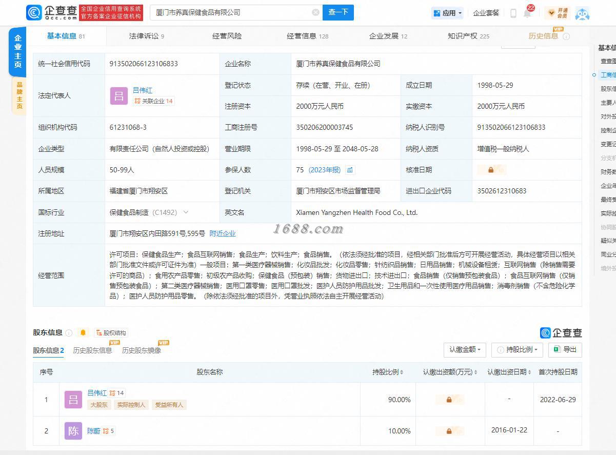The width and height of the screenshot is (616, 455).
Task: Open shareholder 陈蔚 link
Action: [94, 431]
